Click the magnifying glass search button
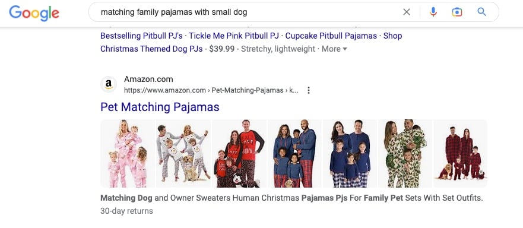 [481, 12]
